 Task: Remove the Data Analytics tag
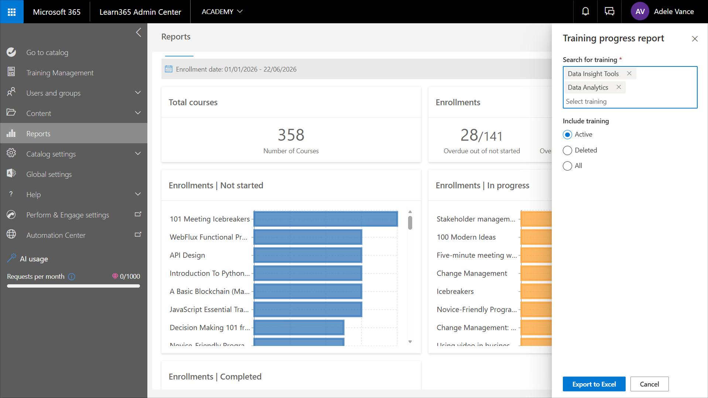pyautogui.click(x=619, y=87)
